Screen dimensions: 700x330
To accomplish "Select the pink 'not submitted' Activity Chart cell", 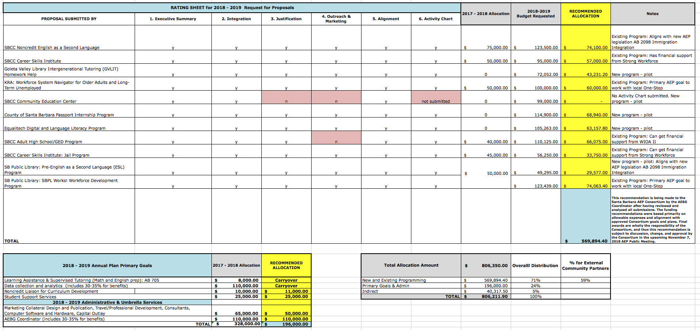I will (x=436, y=98).
